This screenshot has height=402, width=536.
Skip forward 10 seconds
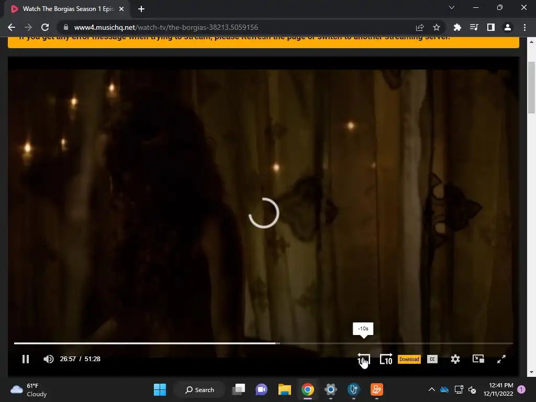[386, 359]
